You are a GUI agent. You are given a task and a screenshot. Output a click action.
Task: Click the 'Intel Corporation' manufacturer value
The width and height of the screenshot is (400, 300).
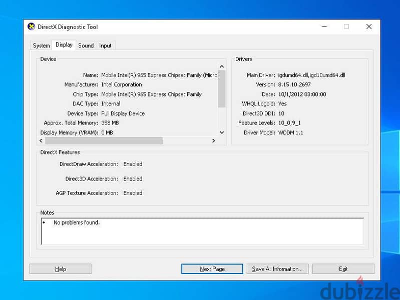pos(122,84)
